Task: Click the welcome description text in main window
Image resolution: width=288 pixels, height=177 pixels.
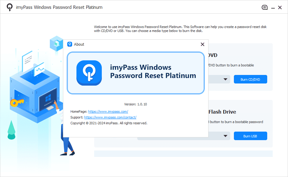Action: coord(180,29)
